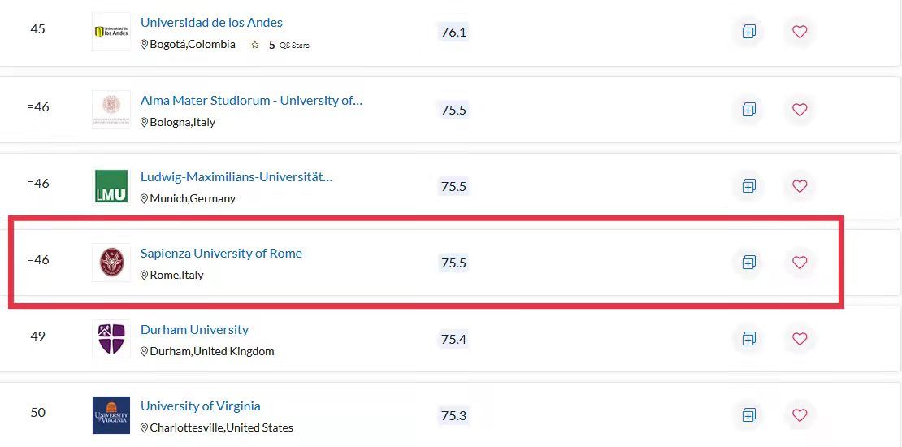
Task: Go to Durham University profile
Action: point(194,330)
